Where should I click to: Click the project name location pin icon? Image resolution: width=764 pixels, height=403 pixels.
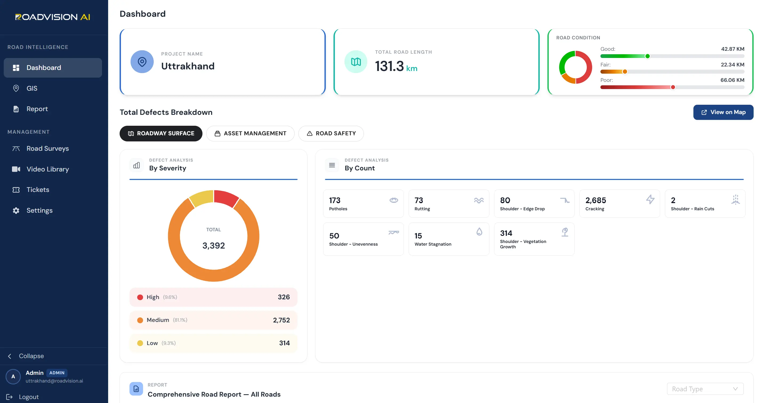[x=142, y=62]
